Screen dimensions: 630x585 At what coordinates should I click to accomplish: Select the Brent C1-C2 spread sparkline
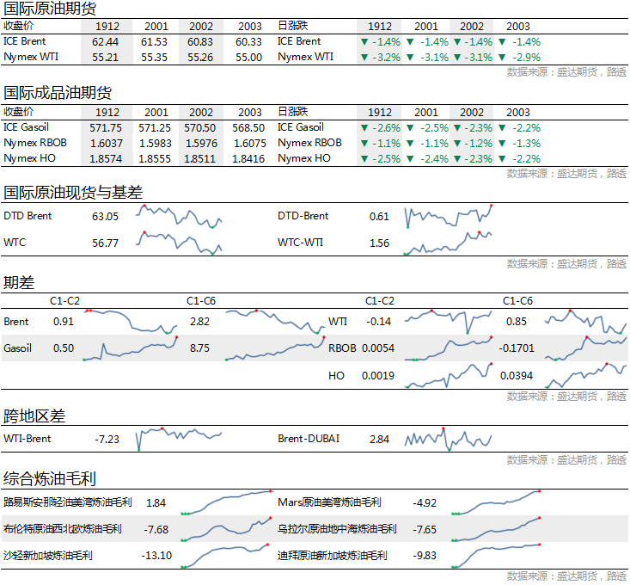pyautogui.click(x=131, y=322)
